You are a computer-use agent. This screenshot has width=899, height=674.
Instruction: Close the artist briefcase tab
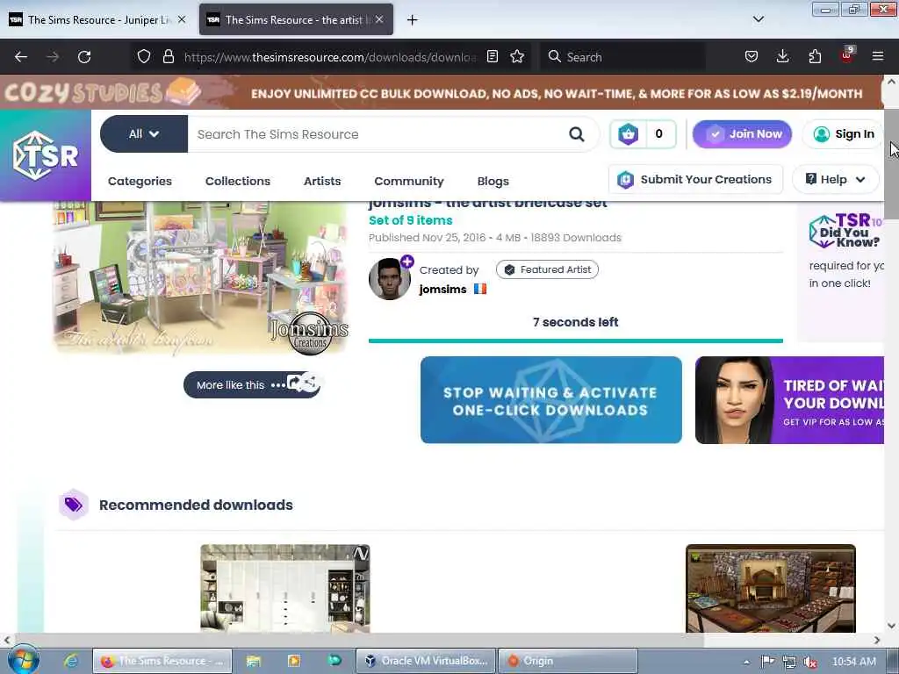click(x=379, y=19)
